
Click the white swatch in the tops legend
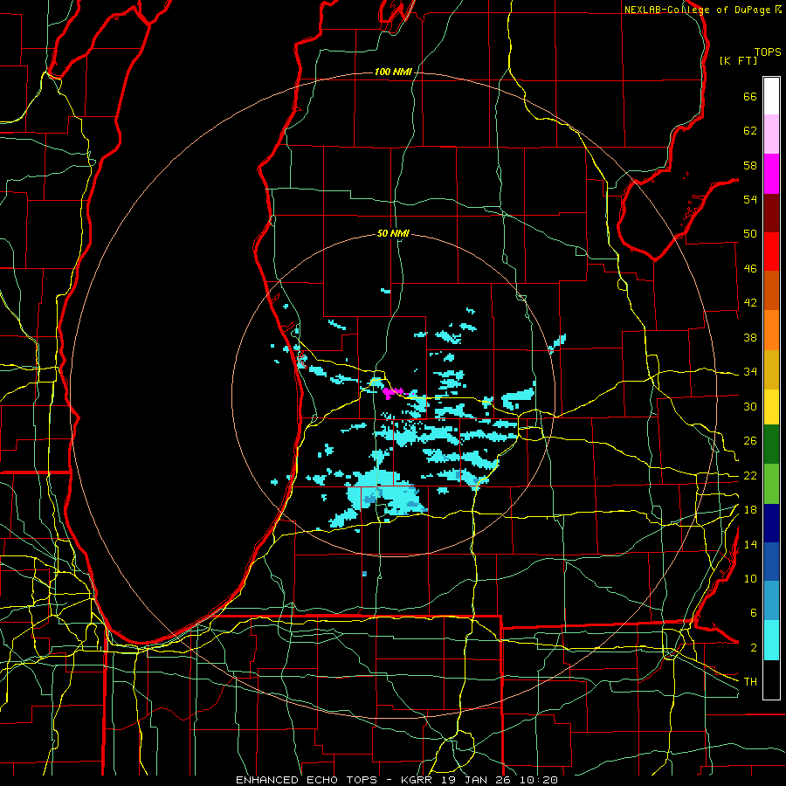(x=771, y=96)
